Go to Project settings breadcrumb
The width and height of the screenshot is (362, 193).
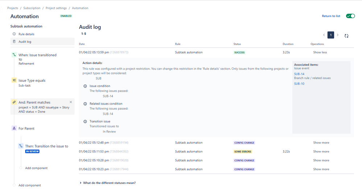pyautogui.click(x=56, y=8)
